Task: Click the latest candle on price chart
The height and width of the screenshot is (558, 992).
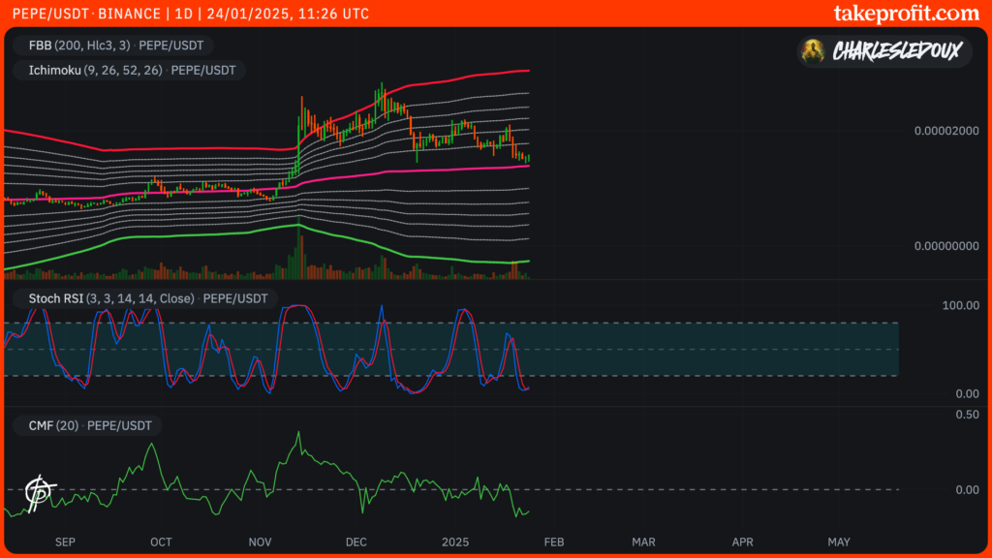Action: (528, 157)
